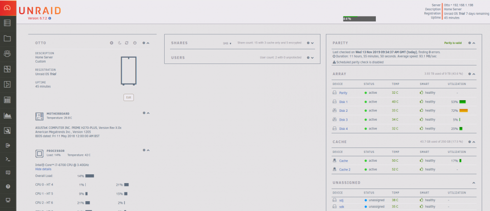This screenshot has width=490, height=211.
Task: Open the Motherboard section gear settings
Action: pyautogui.click(x=144, y=113)
